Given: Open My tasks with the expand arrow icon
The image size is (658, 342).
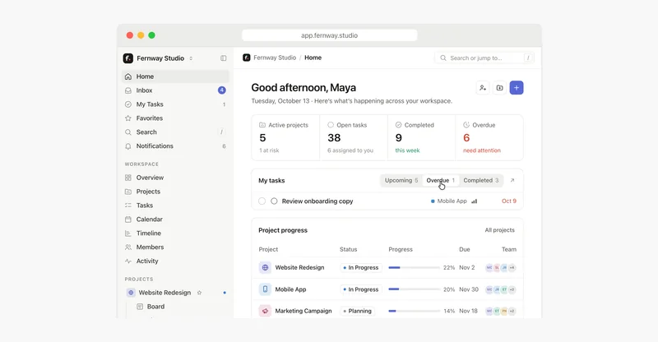Looking at the screenshot, I should [x=512, y=180].
